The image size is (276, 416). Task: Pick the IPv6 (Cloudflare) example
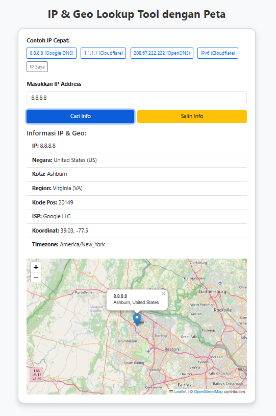[218, 53]
